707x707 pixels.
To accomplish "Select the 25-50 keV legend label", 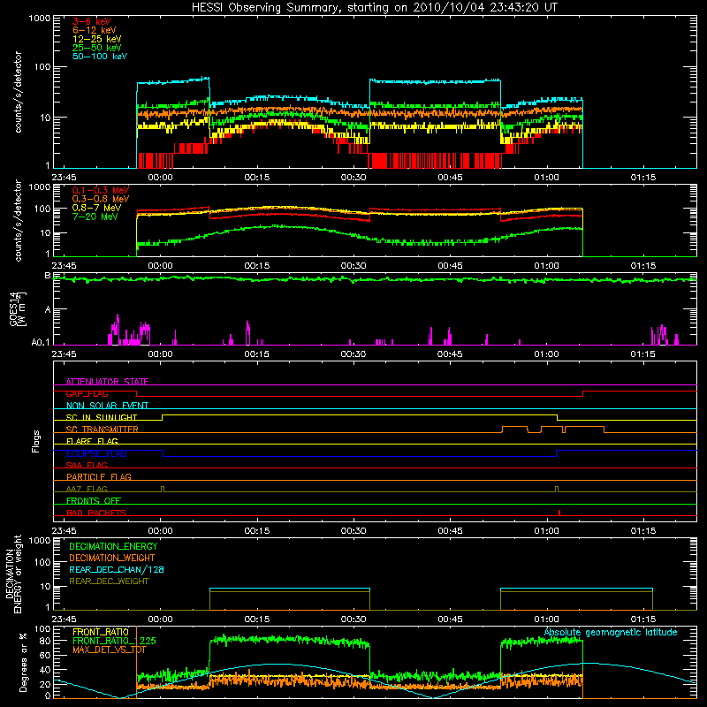I will [96, 48].
